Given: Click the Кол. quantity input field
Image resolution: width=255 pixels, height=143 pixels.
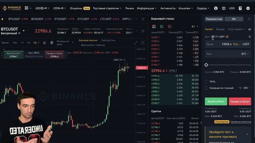Looking at the screenshot, I should pos(228,54).
